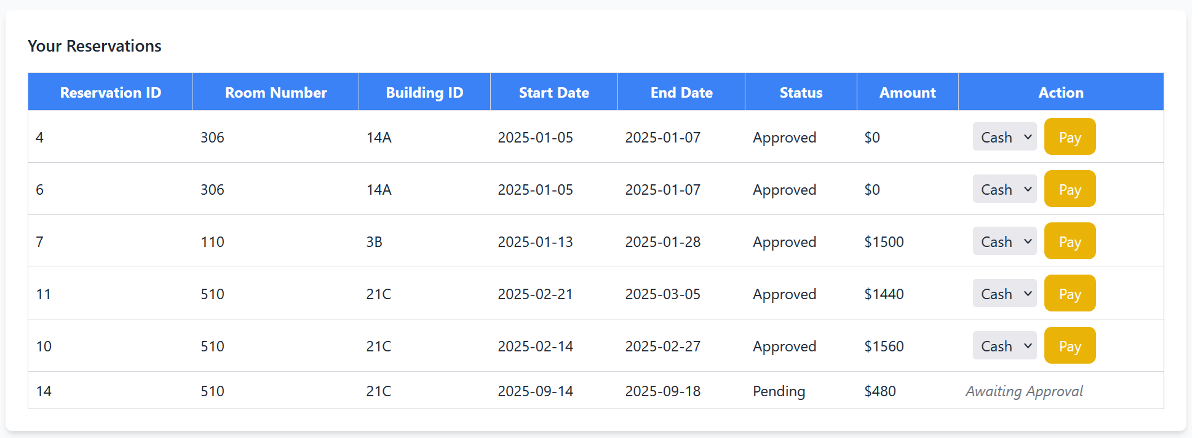Expand Cash dropdown for reservation 7

(x=1004, y=241)
